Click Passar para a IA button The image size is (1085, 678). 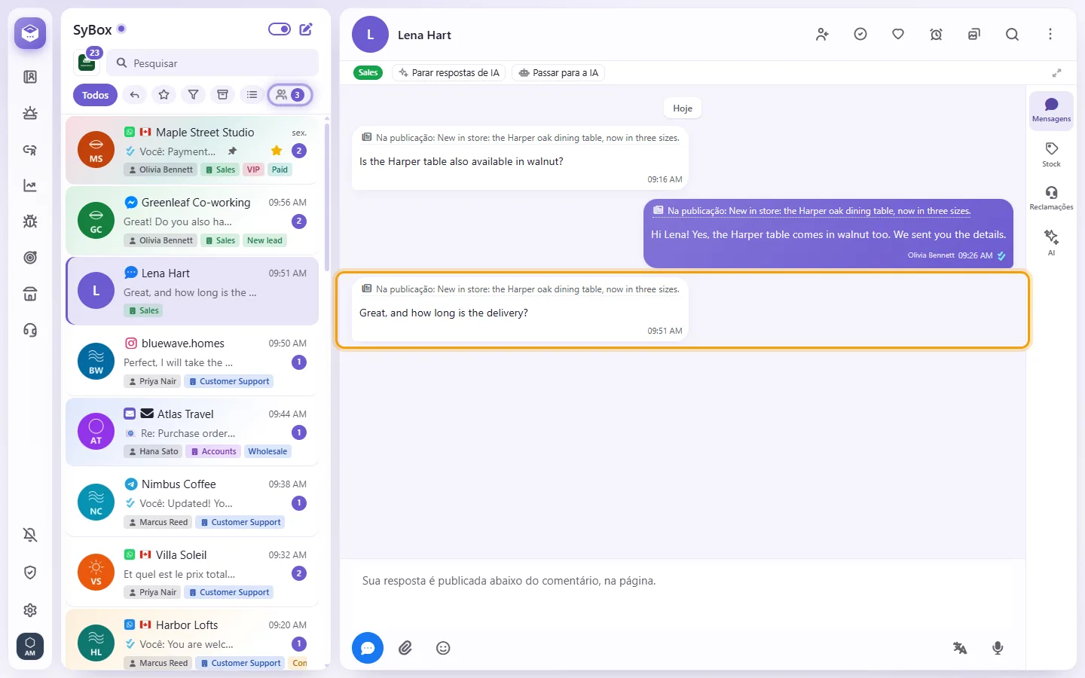(x=558, y=73)
